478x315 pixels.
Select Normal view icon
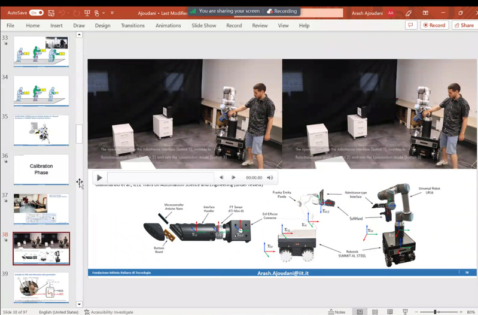coord(360,311)
